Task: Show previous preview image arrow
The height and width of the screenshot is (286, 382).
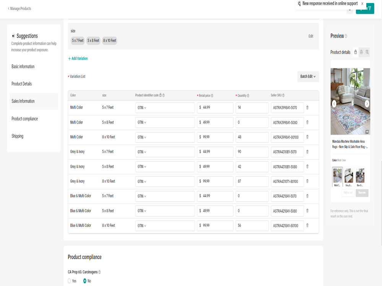Action: pyautogui.click(x=334, y=104)
